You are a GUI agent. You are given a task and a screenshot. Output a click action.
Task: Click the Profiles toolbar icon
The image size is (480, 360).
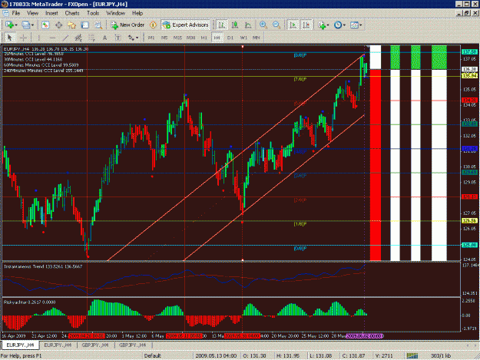25,25
